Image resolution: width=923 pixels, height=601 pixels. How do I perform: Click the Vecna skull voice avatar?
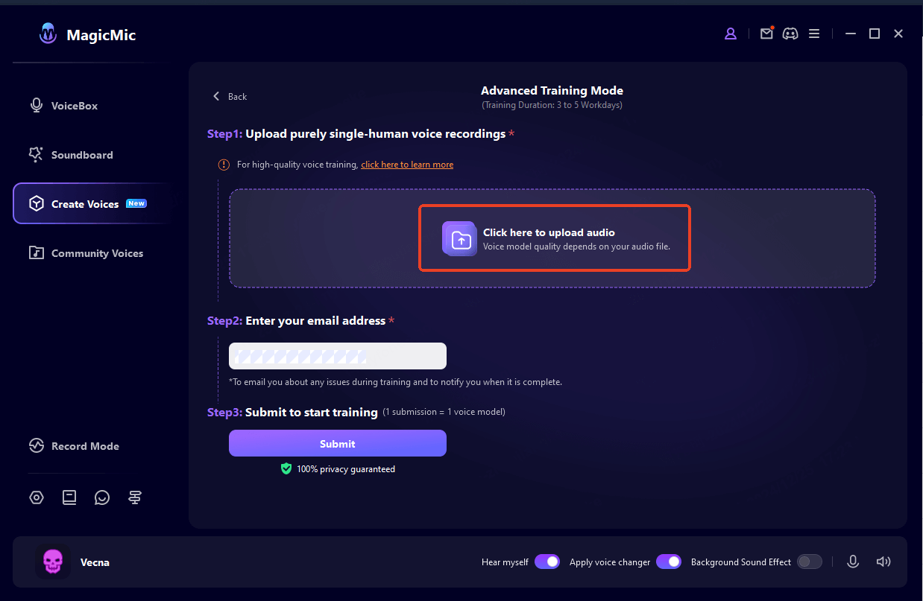pyautogui.click(x=52, y=562)
